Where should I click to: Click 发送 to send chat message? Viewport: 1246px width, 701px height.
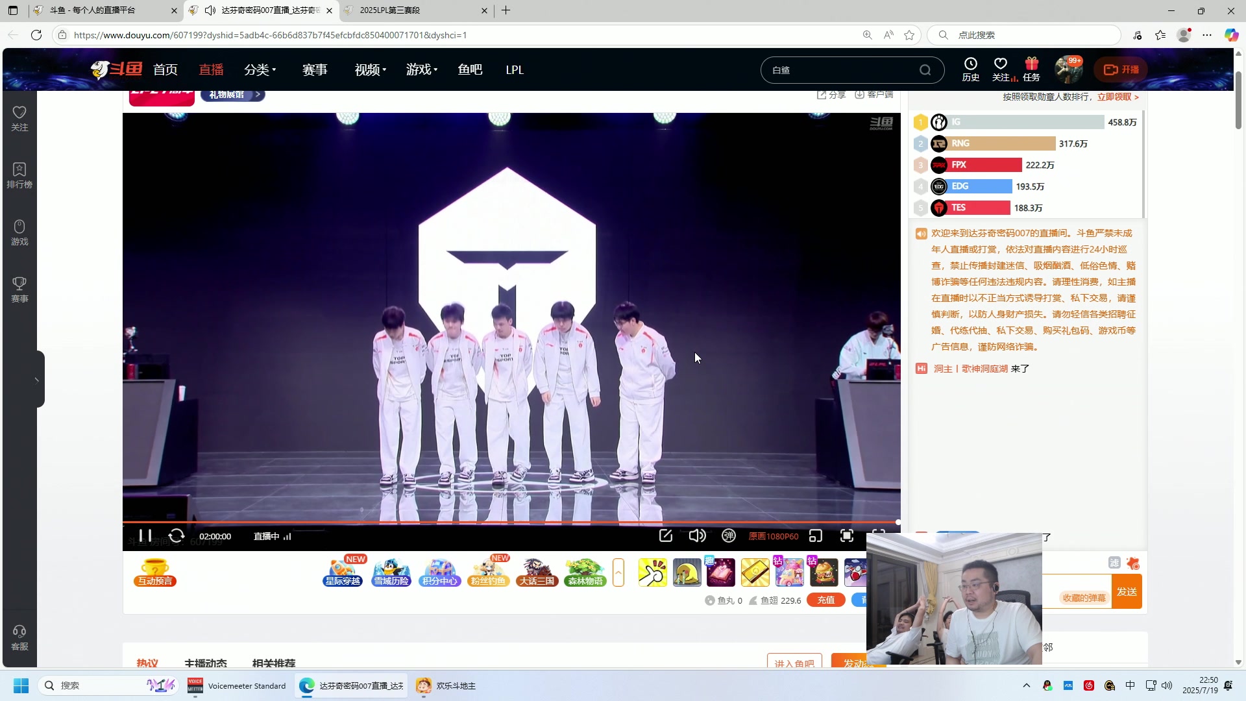coord(1127,591)
